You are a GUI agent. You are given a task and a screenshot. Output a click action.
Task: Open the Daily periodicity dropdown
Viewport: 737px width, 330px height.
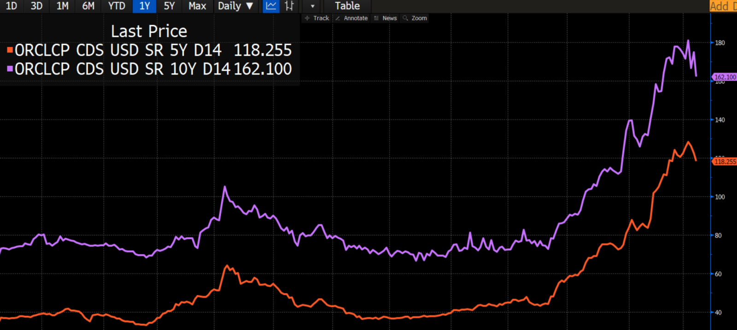[x=235, y=6]
